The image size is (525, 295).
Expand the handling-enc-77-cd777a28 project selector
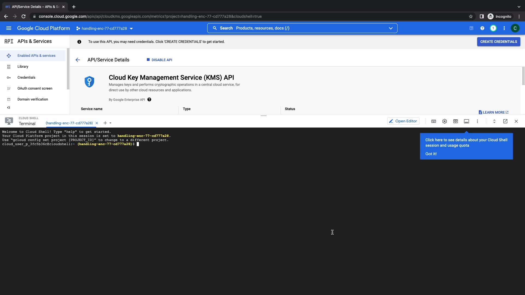104,28
